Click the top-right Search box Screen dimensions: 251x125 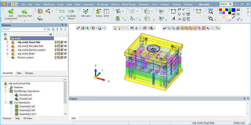(x=226, y=4)
